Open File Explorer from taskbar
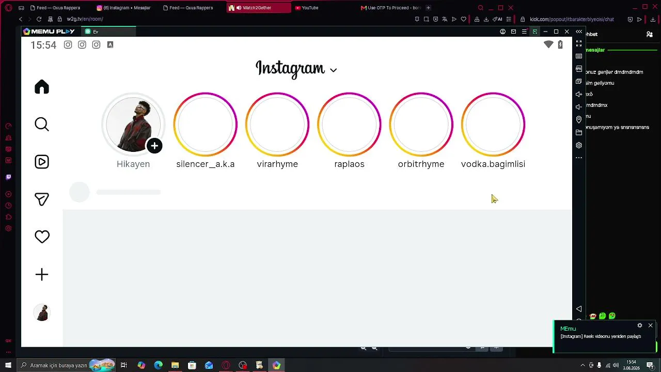The height and width of the screenshot is (372, 661). (175, 365)
